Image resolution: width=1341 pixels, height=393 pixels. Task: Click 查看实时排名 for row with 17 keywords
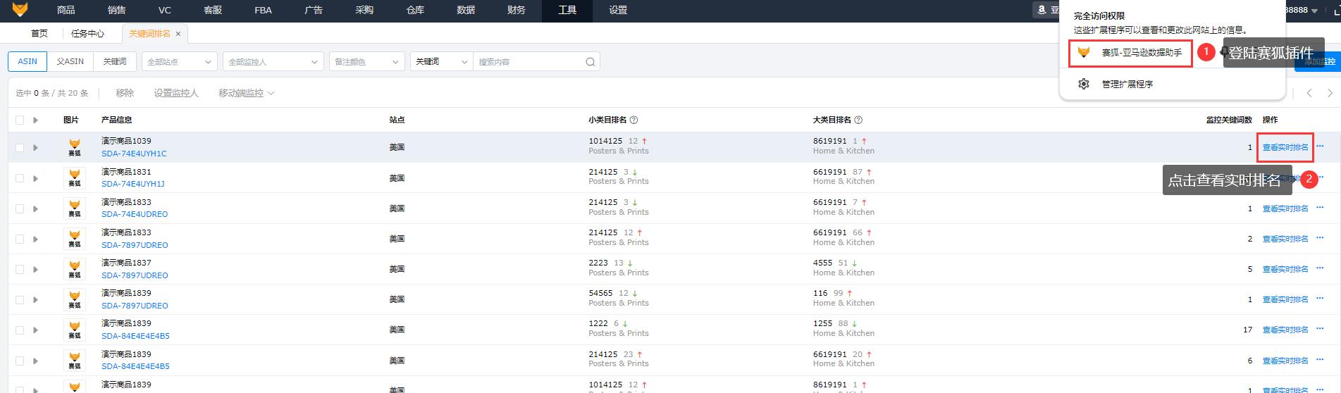[x=1285, y=330]
